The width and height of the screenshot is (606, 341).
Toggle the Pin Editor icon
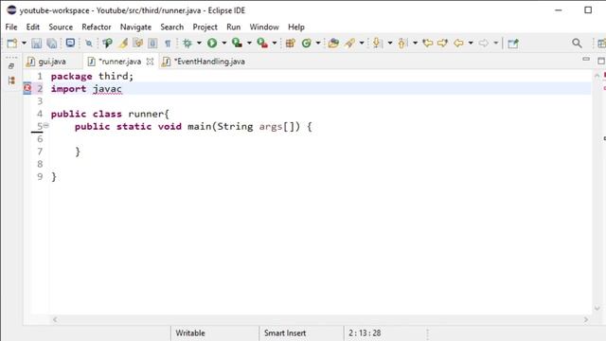[x=513, y=44]
